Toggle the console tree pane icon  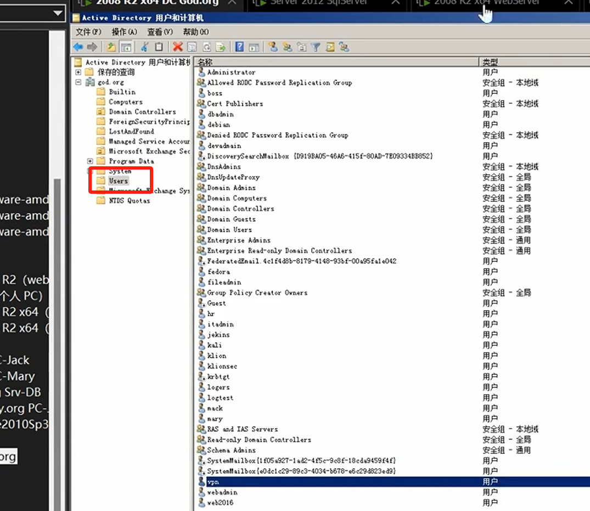(x=126, y=47)
